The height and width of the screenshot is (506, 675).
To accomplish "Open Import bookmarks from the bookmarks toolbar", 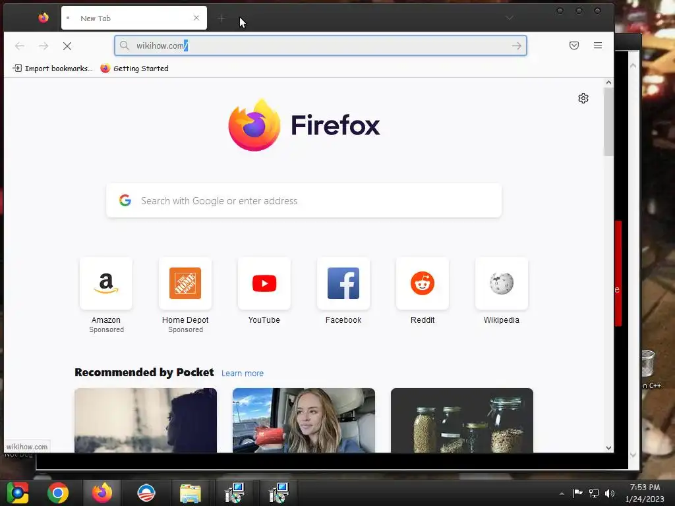I will click(x=52, y=69).
